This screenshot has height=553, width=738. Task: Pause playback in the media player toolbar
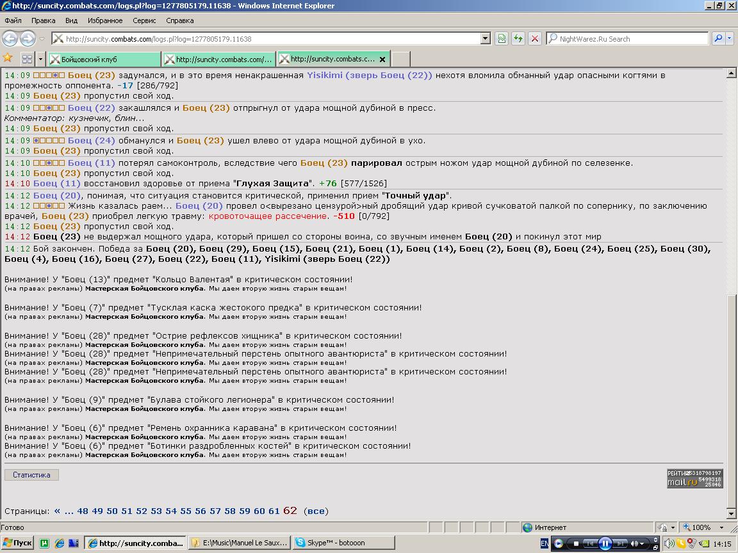(x=605, y=544)
